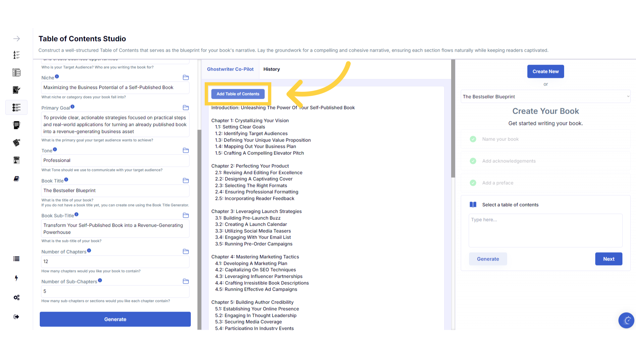
Task: Open the Table of Contents sidebar icon
Action: coord(16,108)
